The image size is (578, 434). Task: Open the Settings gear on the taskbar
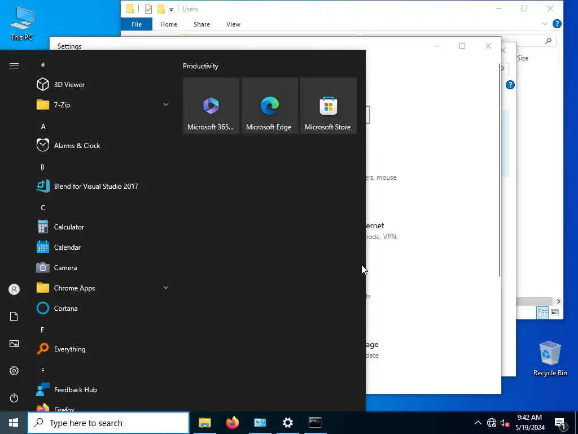point(287,423)
